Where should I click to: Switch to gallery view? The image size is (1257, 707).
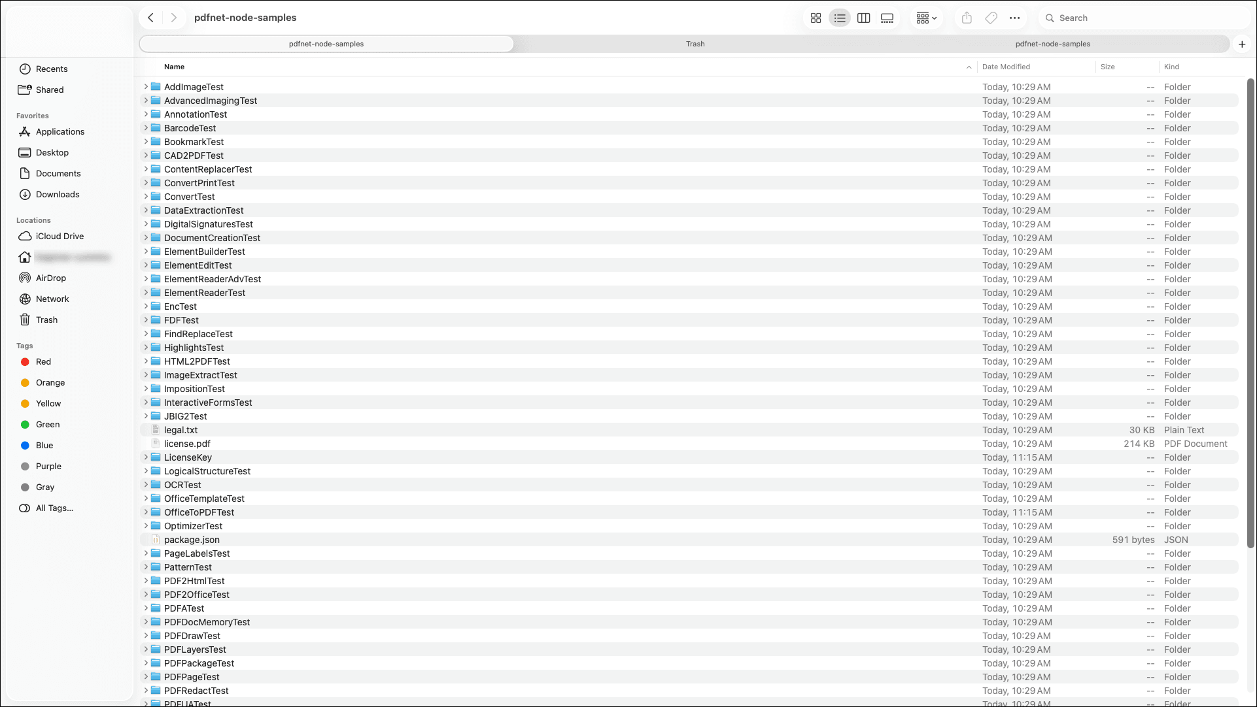coord(887,18)
